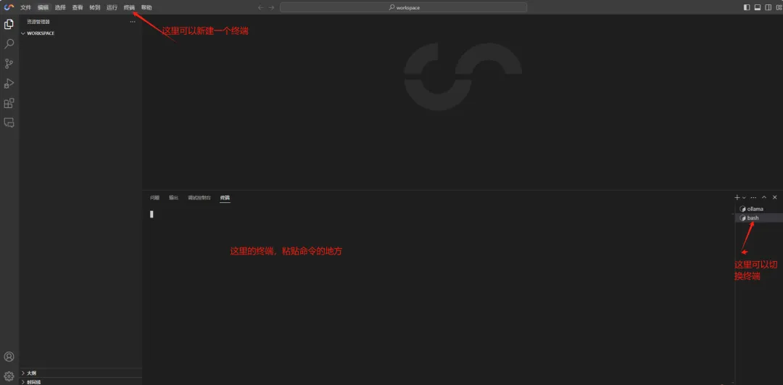Maximize the panel with up chevron
783x385 pixels.
764,198
